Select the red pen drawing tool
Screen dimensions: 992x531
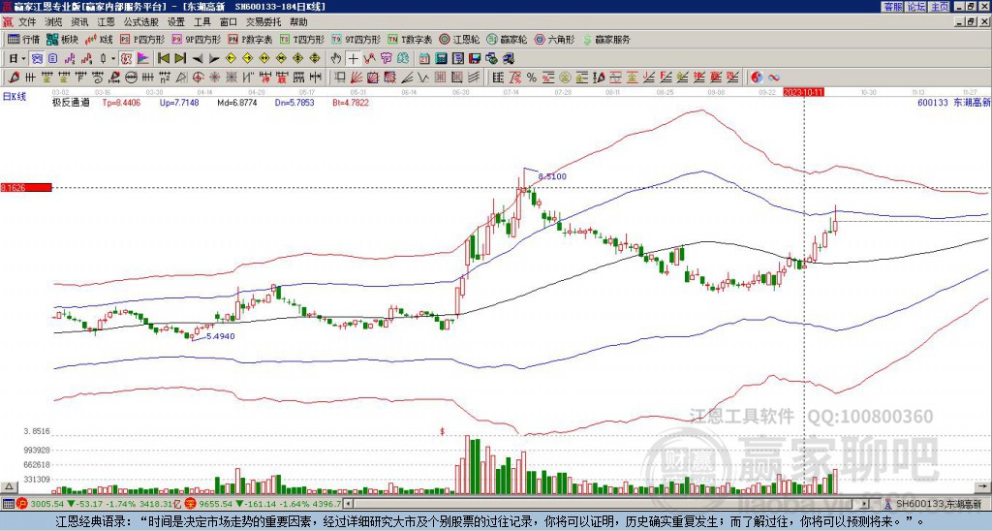click(x=13, y=78)
